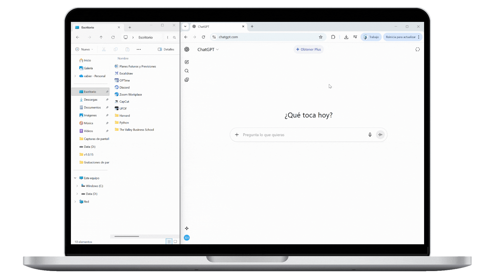Image resolution: width=495 pixels, height=278 pixels.
Task: Switch Explorer to details list view
Action: pos(169,241)
